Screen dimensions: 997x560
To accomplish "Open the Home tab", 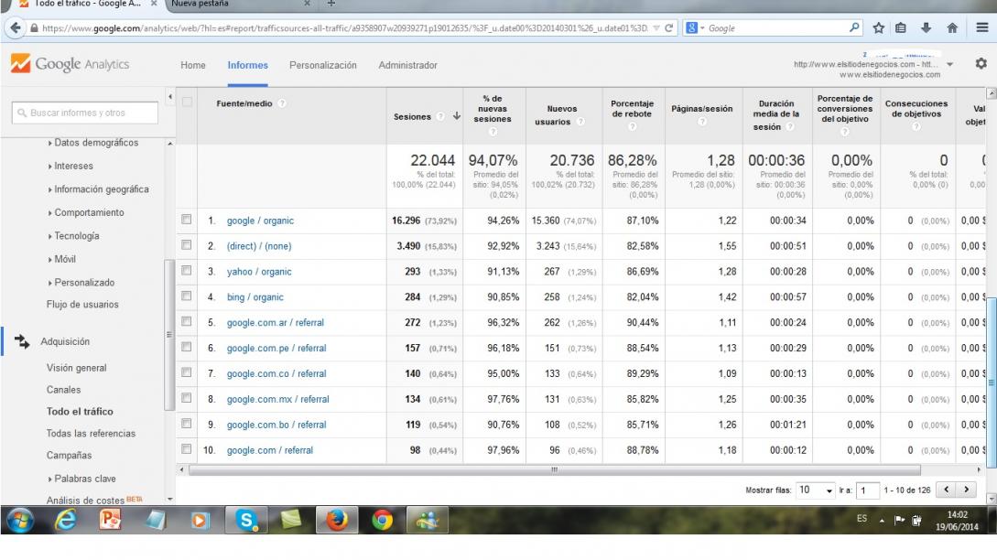I will click(192, 65).
